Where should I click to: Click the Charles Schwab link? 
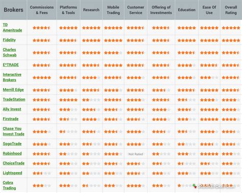coord(10,52)
